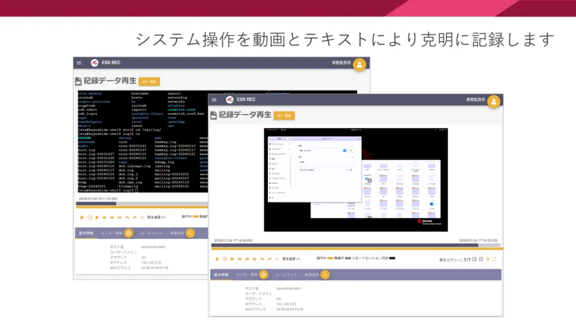This screenshot has height=325, width=576.
Task: Click ESS REC logo in front window
Action: click(x=230, y=100)
